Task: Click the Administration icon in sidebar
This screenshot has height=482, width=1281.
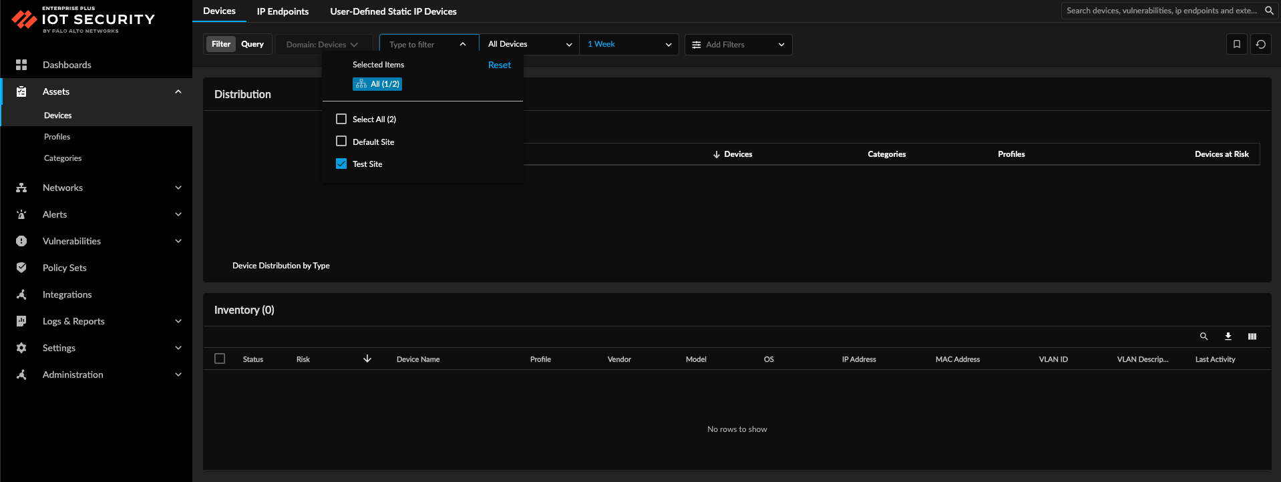Action: click(x=21, y=375)
